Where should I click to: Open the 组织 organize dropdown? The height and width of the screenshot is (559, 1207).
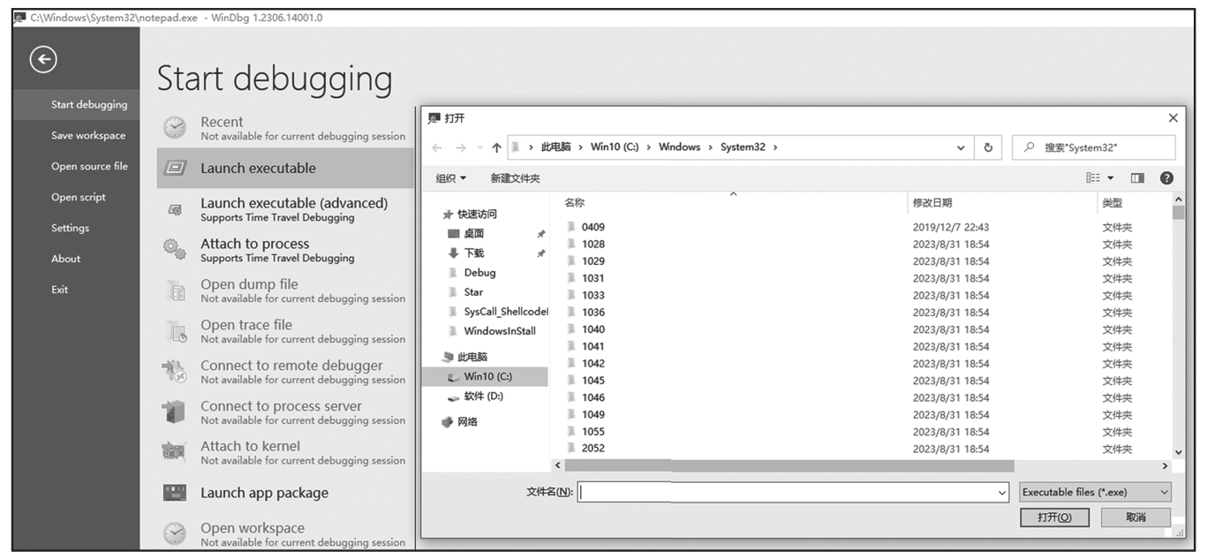click(450, 178)
